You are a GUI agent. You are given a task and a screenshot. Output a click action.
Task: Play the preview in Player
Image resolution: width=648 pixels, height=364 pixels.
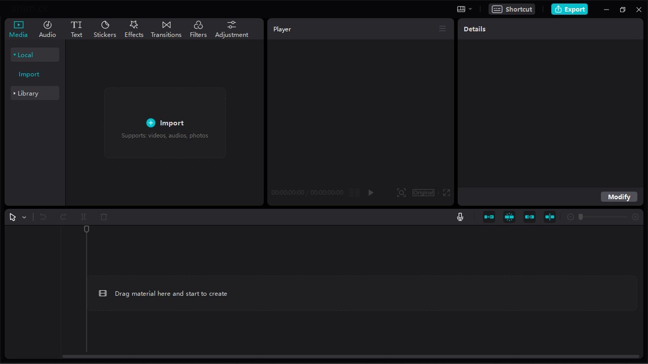coord(371,193)
